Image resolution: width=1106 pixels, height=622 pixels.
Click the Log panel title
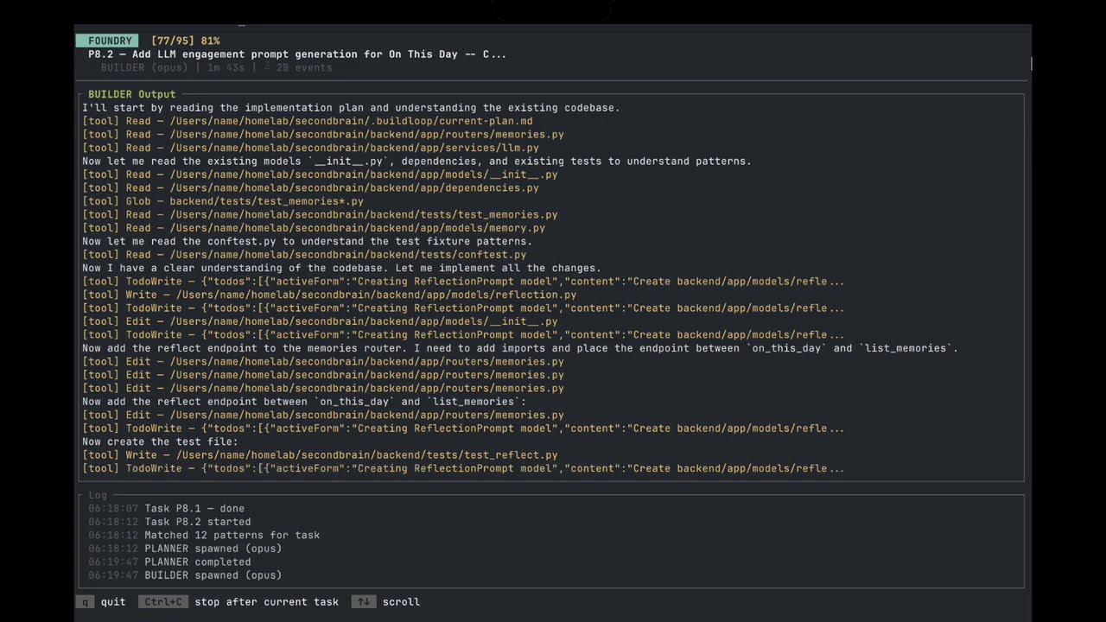point(98,495)
